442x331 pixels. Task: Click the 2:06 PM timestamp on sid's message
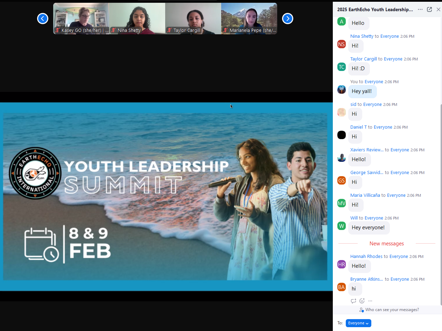pos(390,105)
